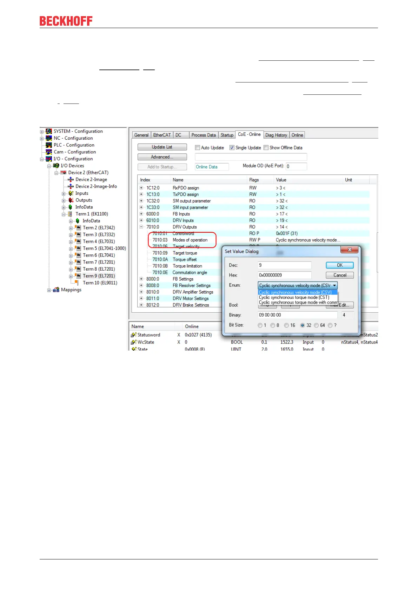Open the Startup tab
The height and width of the screenshot is (591, 418).
pos(227,135)
